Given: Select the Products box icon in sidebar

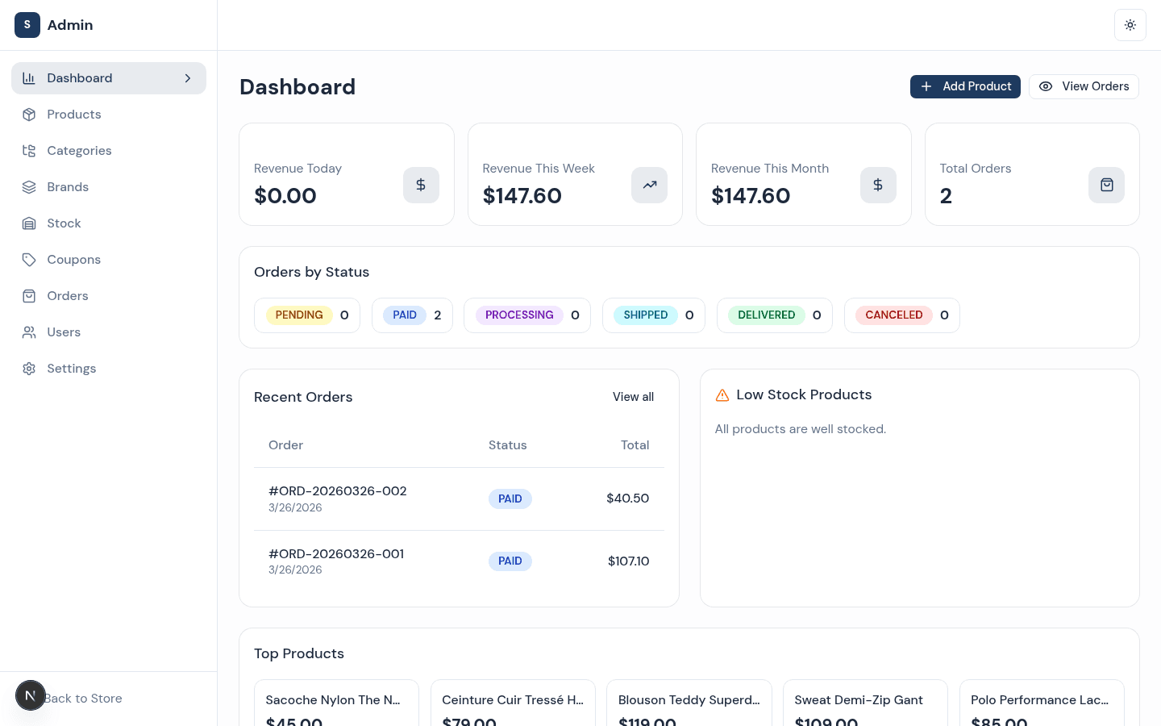Looking at the screenshot, I should (x=29, y=115).
